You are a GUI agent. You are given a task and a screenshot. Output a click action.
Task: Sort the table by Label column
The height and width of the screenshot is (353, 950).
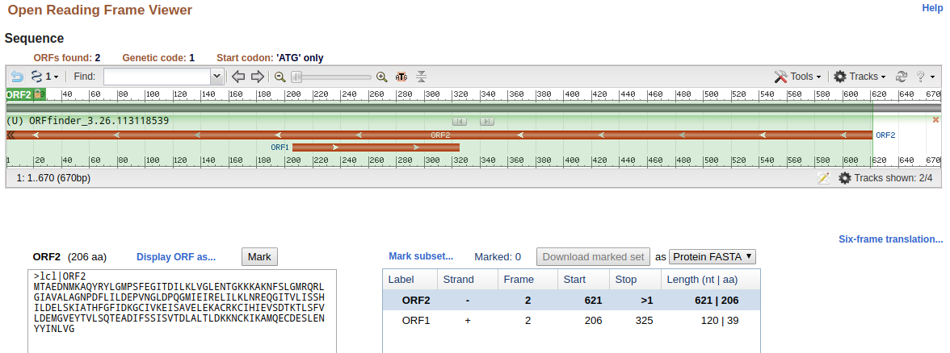(x=410, y=280)
